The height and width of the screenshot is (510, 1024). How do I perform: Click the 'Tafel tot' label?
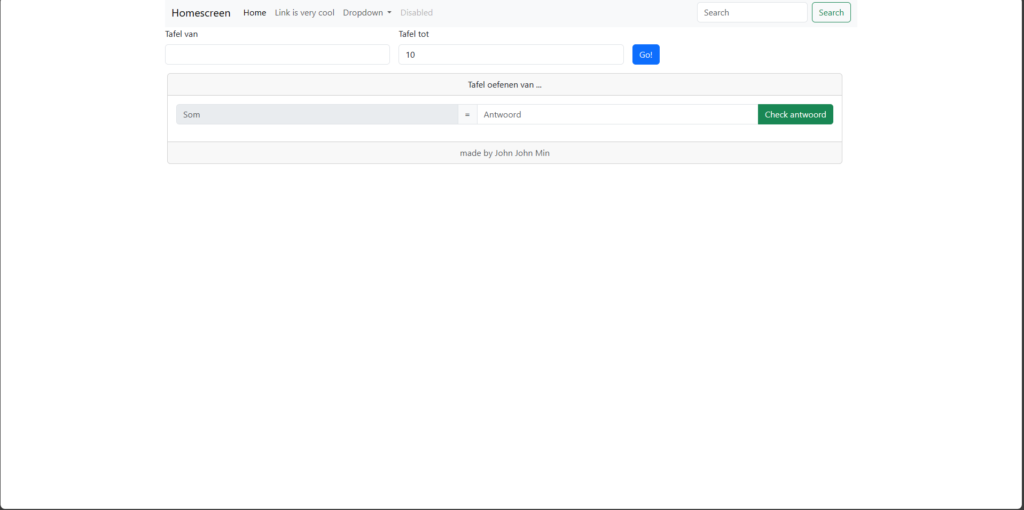(414, 34)
